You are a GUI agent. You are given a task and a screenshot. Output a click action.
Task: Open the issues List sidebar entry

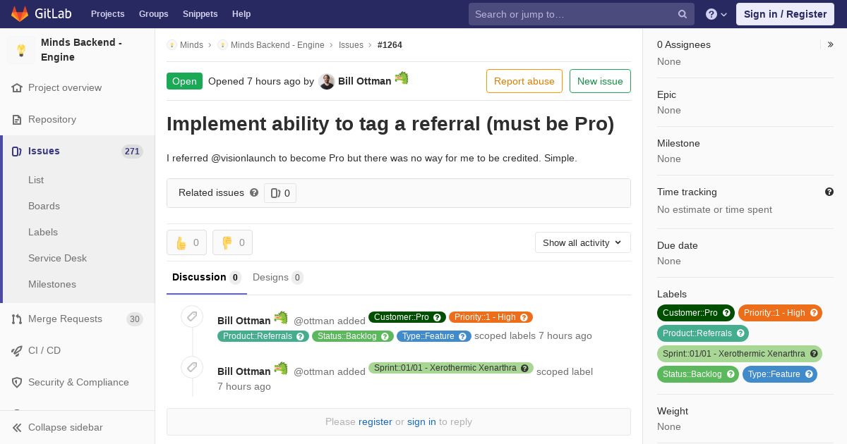coord(36,180)
